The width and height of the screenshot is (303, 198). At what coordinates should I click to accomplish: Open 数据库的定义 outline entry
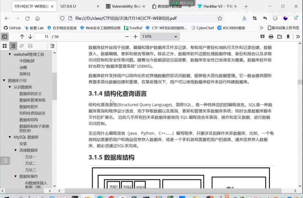(30, 94)
